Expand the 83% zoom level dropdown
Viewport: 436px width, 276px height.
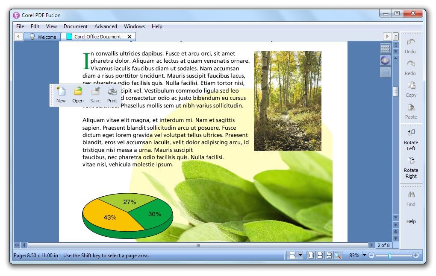point(364,255)
